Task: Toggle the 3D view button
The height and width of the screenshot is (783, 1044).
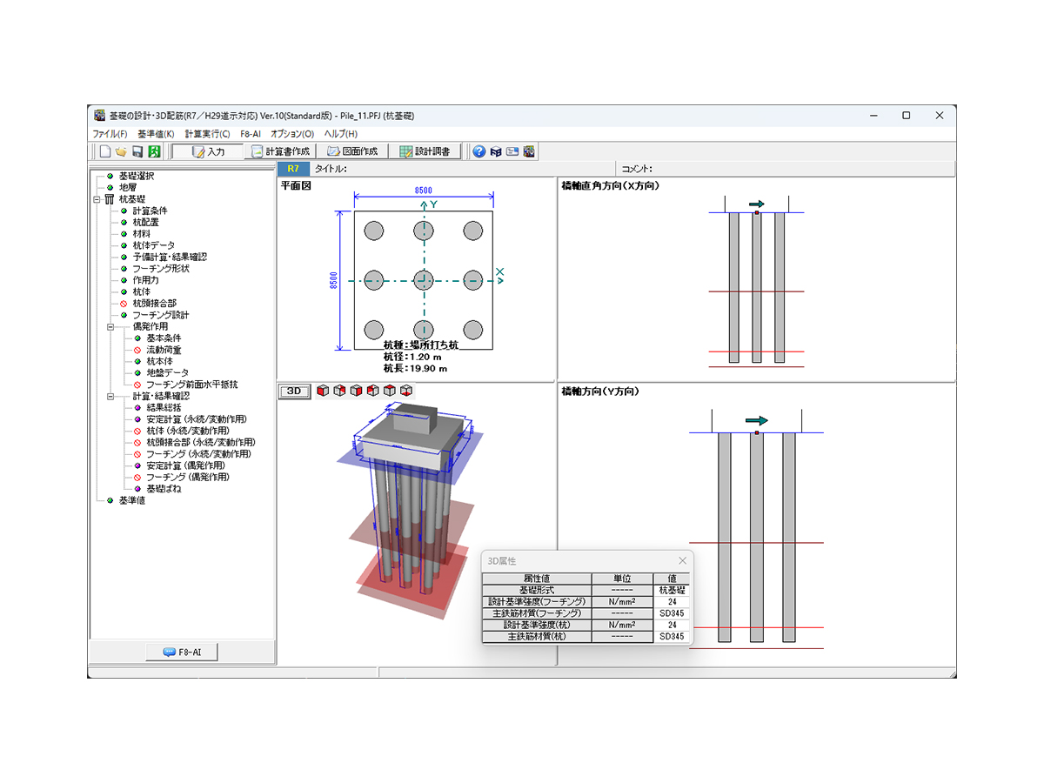Action: 294,391
